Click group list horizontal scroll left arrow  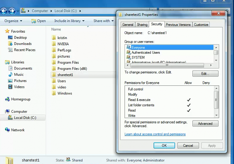(x=128, y=65)
